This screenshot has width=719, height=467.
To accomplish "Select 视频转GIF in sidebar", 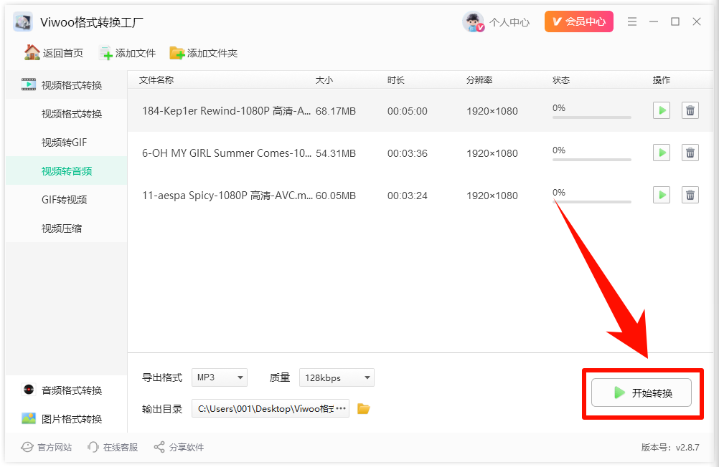I will 67,143.
